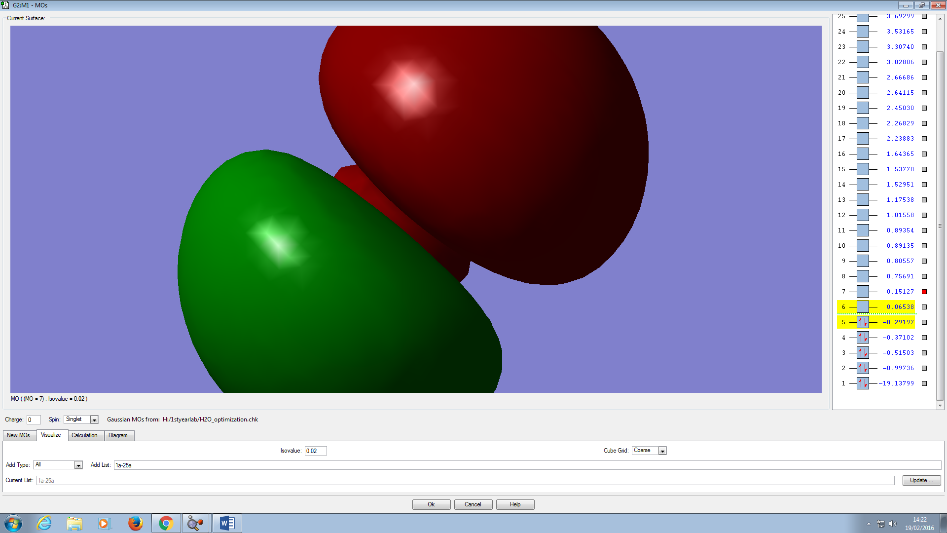Screen dimensions: 947x533
Task: Toggle the surface checkbox for MO 6
Action: (924, 307)
